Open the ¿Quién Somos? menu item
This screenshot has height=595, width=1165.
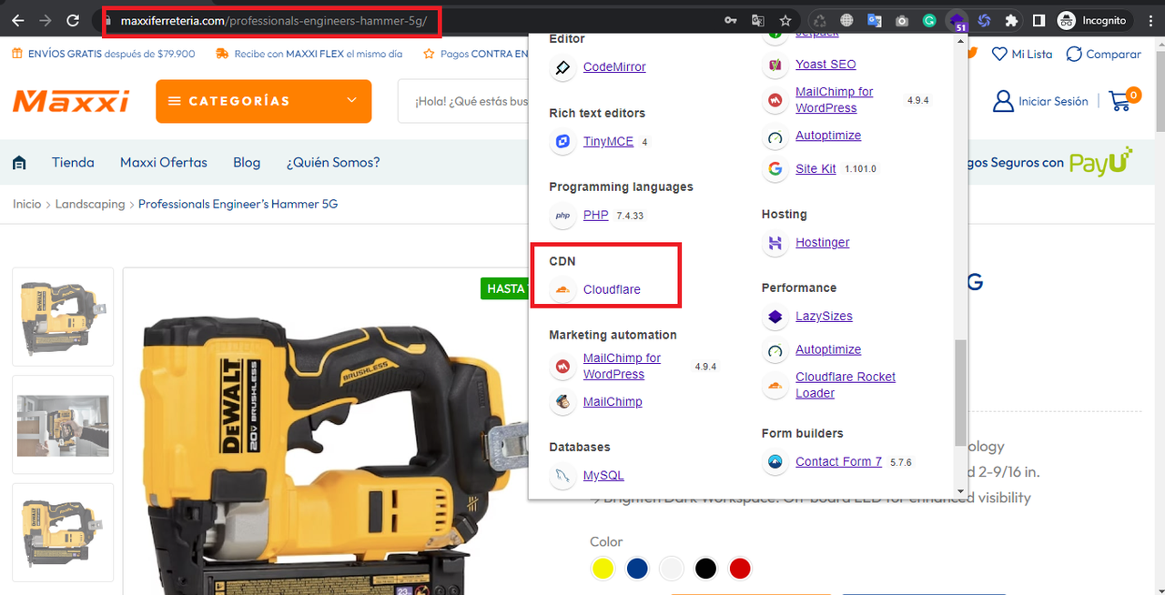333,163
